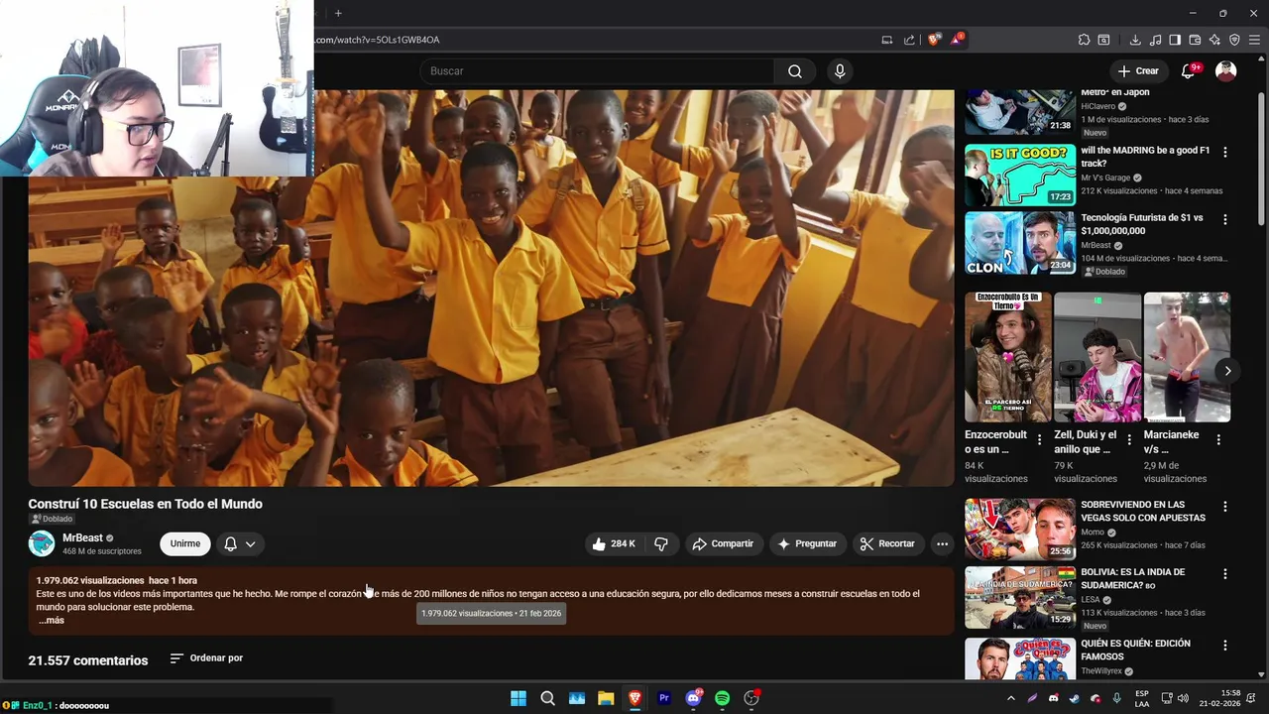
Task: Open Brave Wallet icon
Action: coord(1195,40)
